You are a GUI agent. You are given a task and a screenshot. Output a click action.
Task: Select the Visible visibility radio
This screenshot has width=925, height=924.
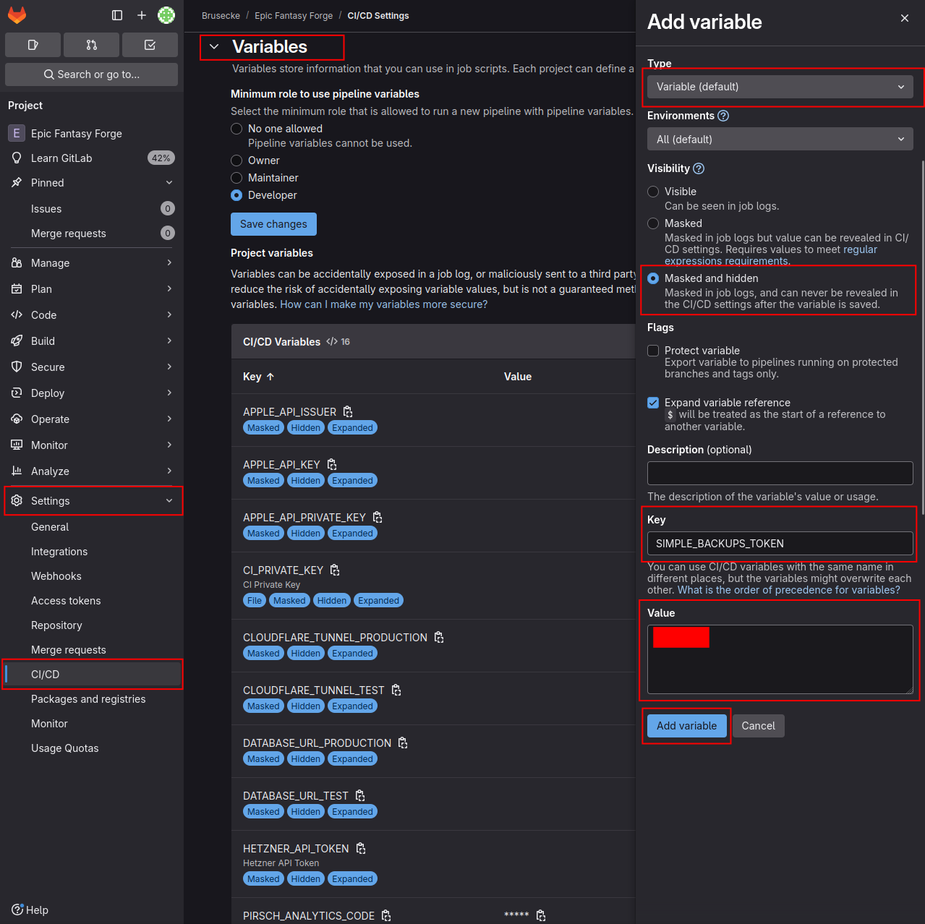[653, 192]
